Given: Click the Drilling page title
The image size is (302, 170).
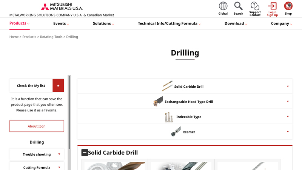Looking at the screenshot, I should (185, 53).
